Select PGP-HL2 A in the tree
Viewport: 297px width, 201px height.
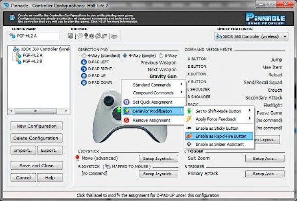[33, 55]
